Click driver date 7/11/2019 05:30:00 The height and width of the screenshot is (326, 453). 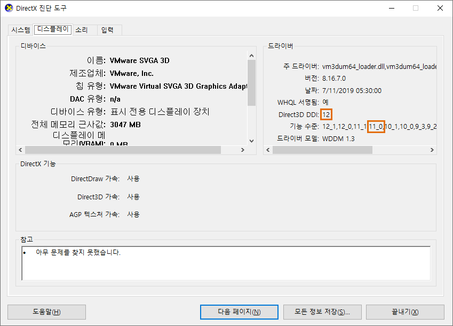(352, 90)
